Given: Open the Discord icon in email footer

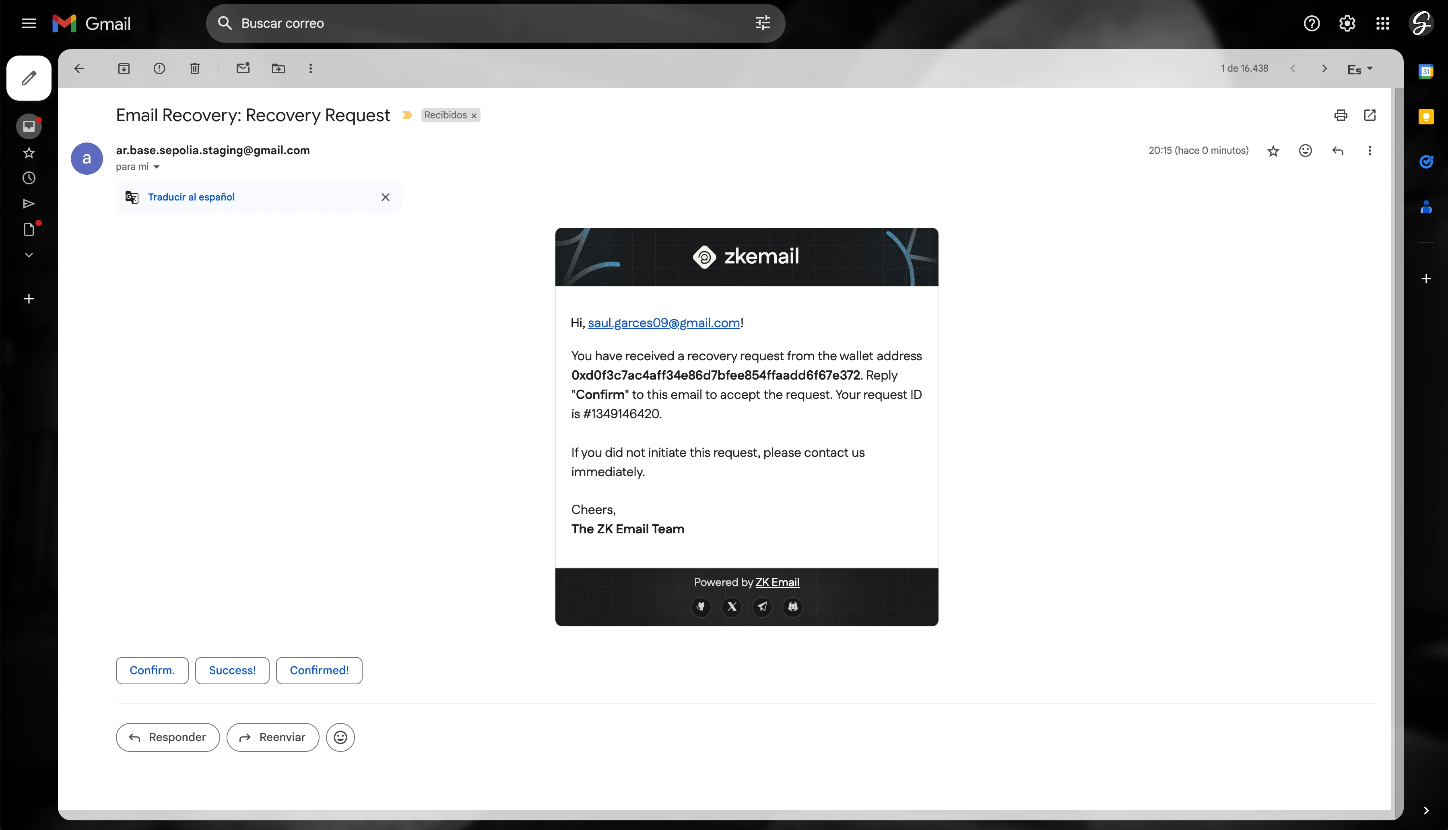Looking at the screenshot, I should [x=793, y=607].
